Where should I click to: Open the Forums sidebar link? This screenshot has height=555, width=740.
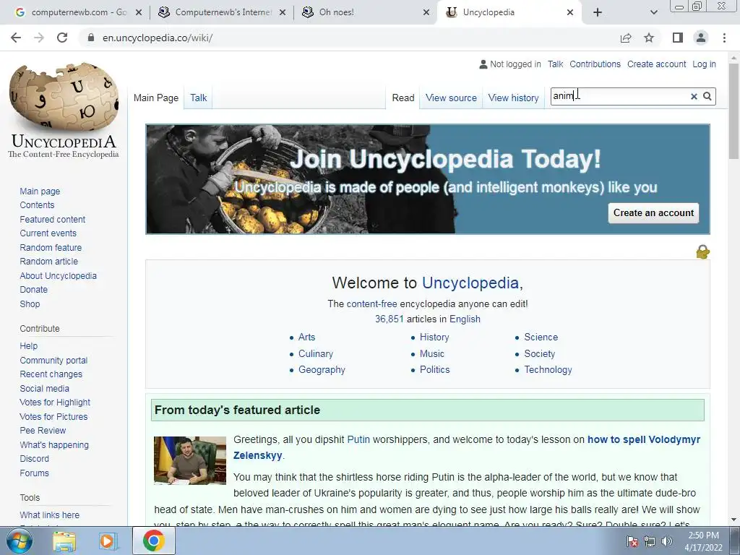point(34,473)
